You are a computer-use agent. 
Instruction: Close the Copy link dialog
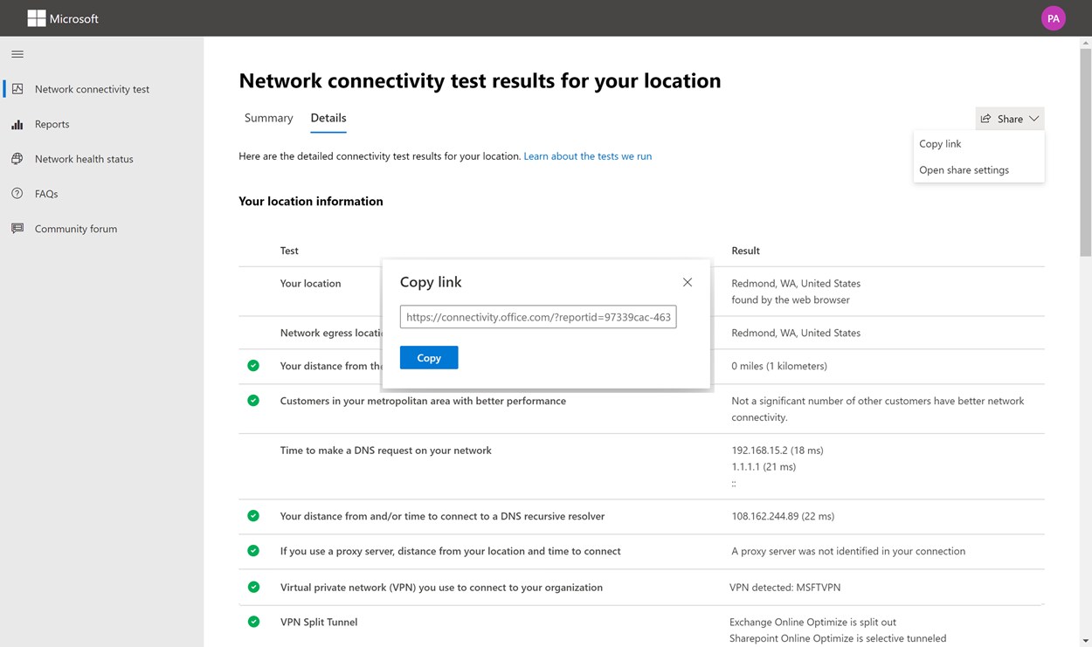coord(688,282)
